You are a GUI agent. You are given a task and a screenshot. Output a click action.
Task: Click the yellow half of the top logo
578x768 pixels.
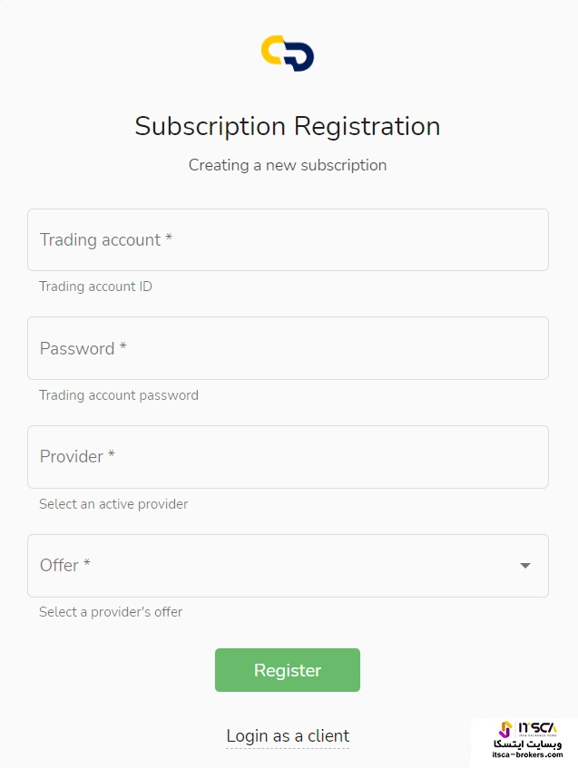coord(273,50)
